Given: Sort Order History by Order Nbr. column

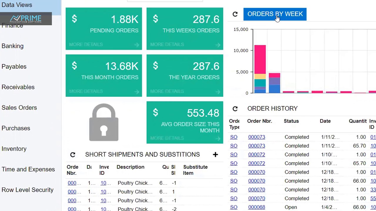Looking at the screenshot, I should pyautogui.click(x=260, y=121).
